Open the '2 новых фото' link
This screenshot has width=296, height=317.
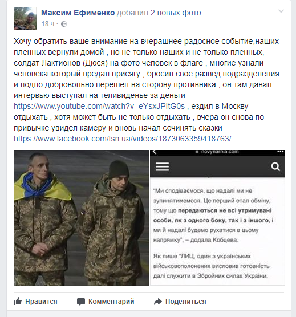point(176,13)
